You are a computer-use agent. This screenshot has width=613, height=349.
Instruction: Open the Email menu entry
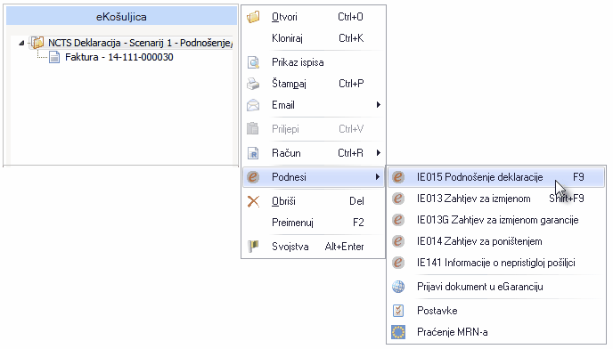coord(314,105)
